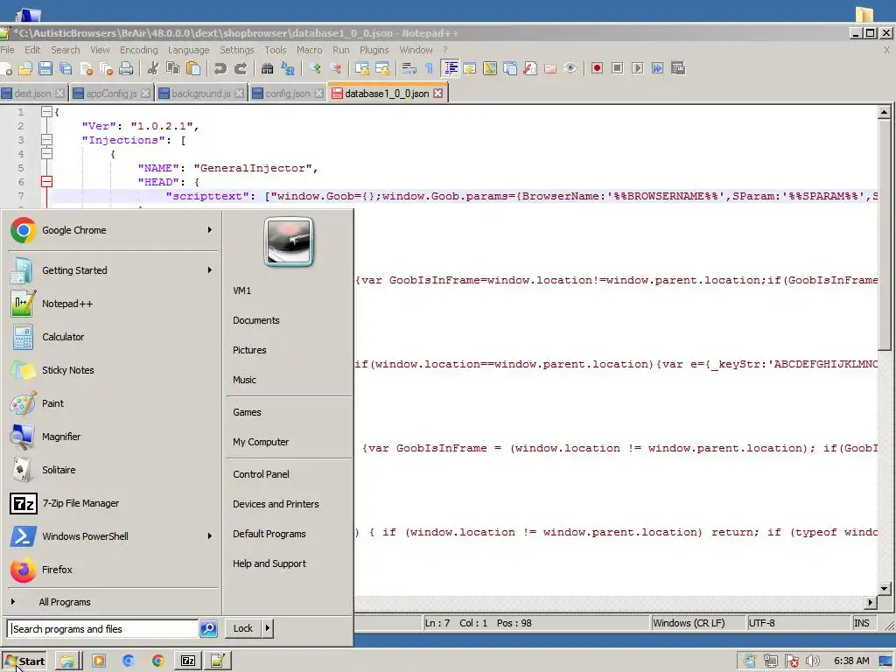The width and height of the screenshot is (896, 672).
Task: Open Help and Support
Action: coord(269,563)
